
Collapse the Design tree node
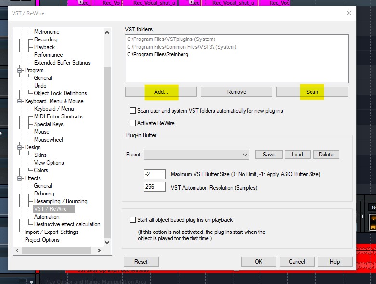[x=19, y=147]
